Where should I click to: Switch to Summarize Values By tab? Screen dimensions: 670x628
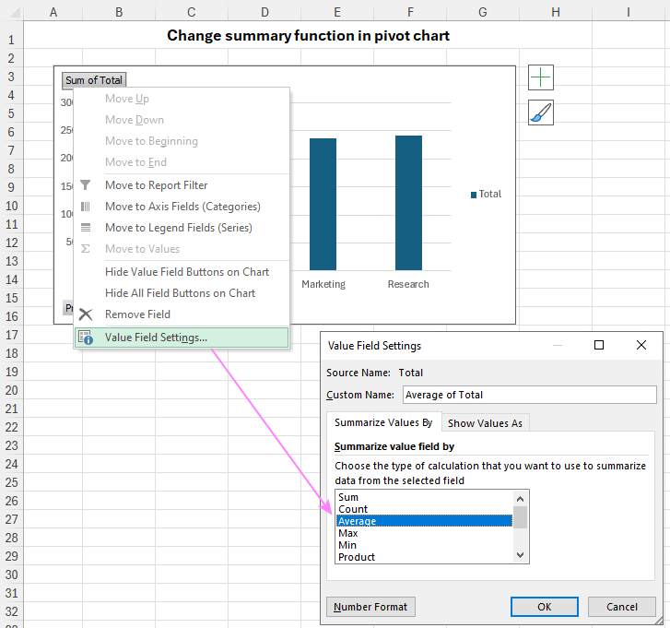[383, 422]
